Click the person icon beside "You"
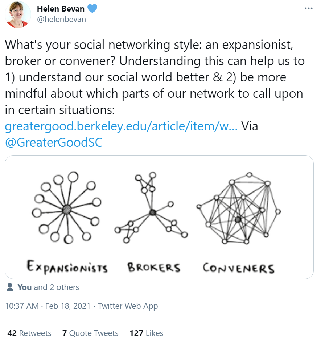 [x=11, y=287]
